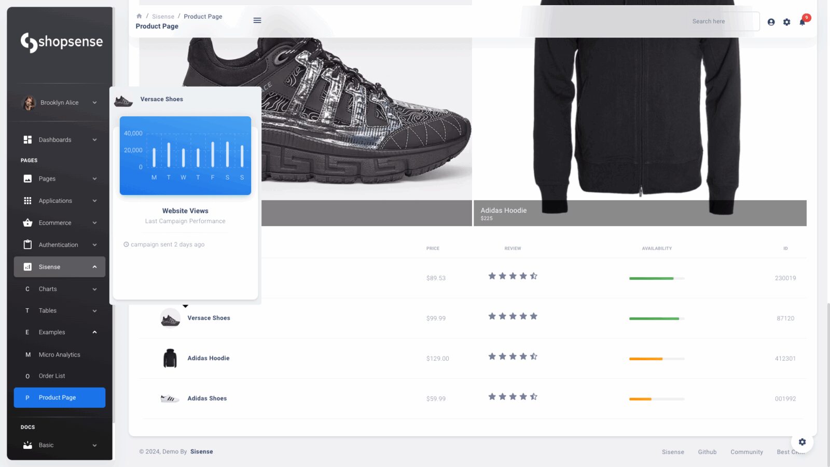Click the Sisense chart icon

pyautogui.click(x=27, y=267)
